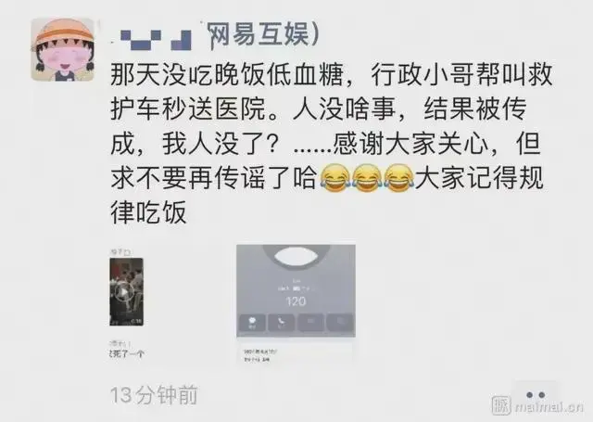Tap the two-dot comment/like button
The image size is (593, 422).
[536, 395]
